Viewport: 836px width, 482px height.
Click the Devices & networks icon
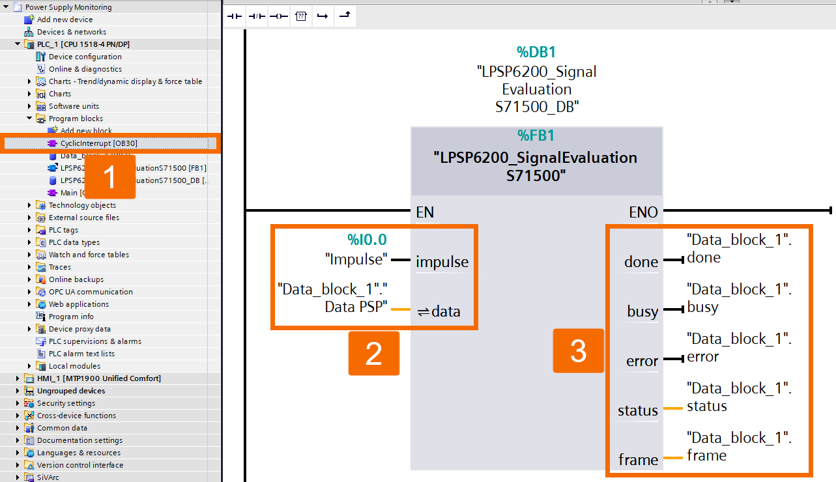click(x=29, y=32)
